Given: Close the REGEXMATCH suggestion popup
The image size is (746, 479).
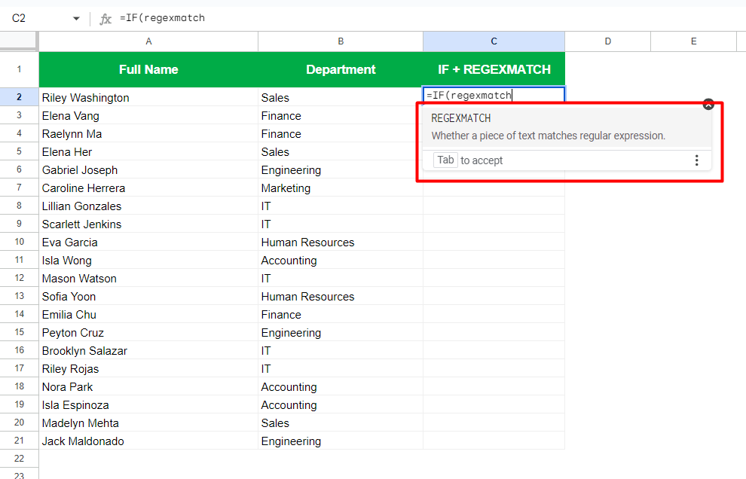Looking at the screenshot, I should [x=708, y=105].
